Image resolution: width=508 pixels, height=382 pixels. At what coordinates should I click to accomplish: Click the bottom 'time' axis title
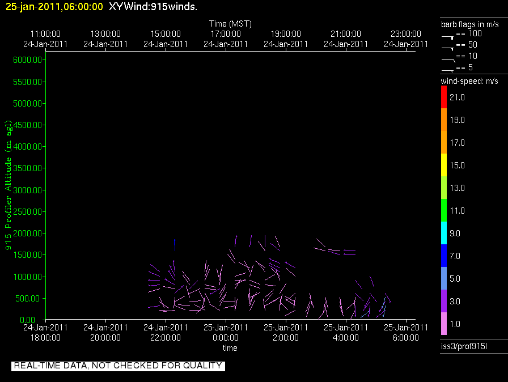pyautogui.click(x=230, y=348)
